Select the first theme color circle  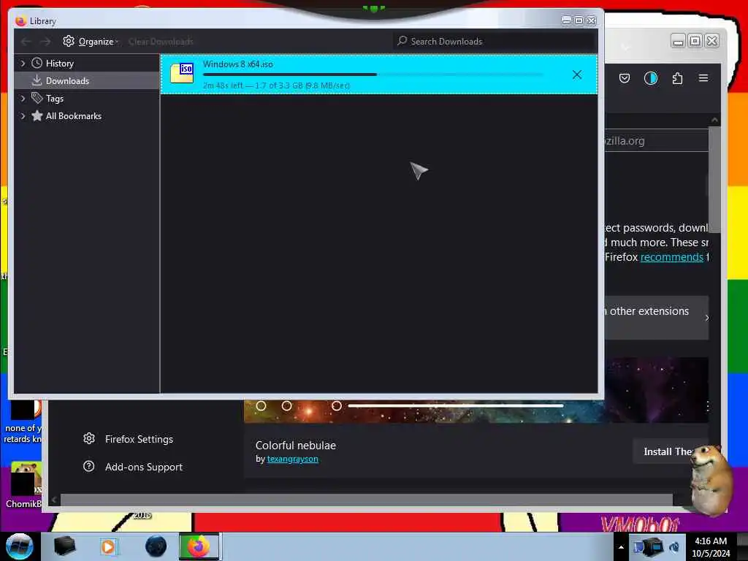(x=261, y=406)
